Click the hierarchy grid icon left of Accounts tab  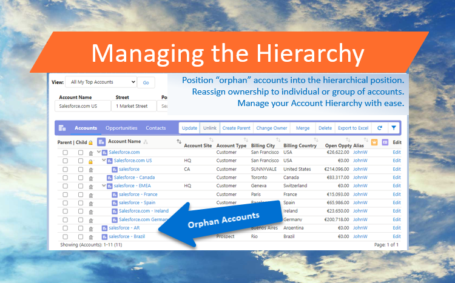(x=62, y=128)
